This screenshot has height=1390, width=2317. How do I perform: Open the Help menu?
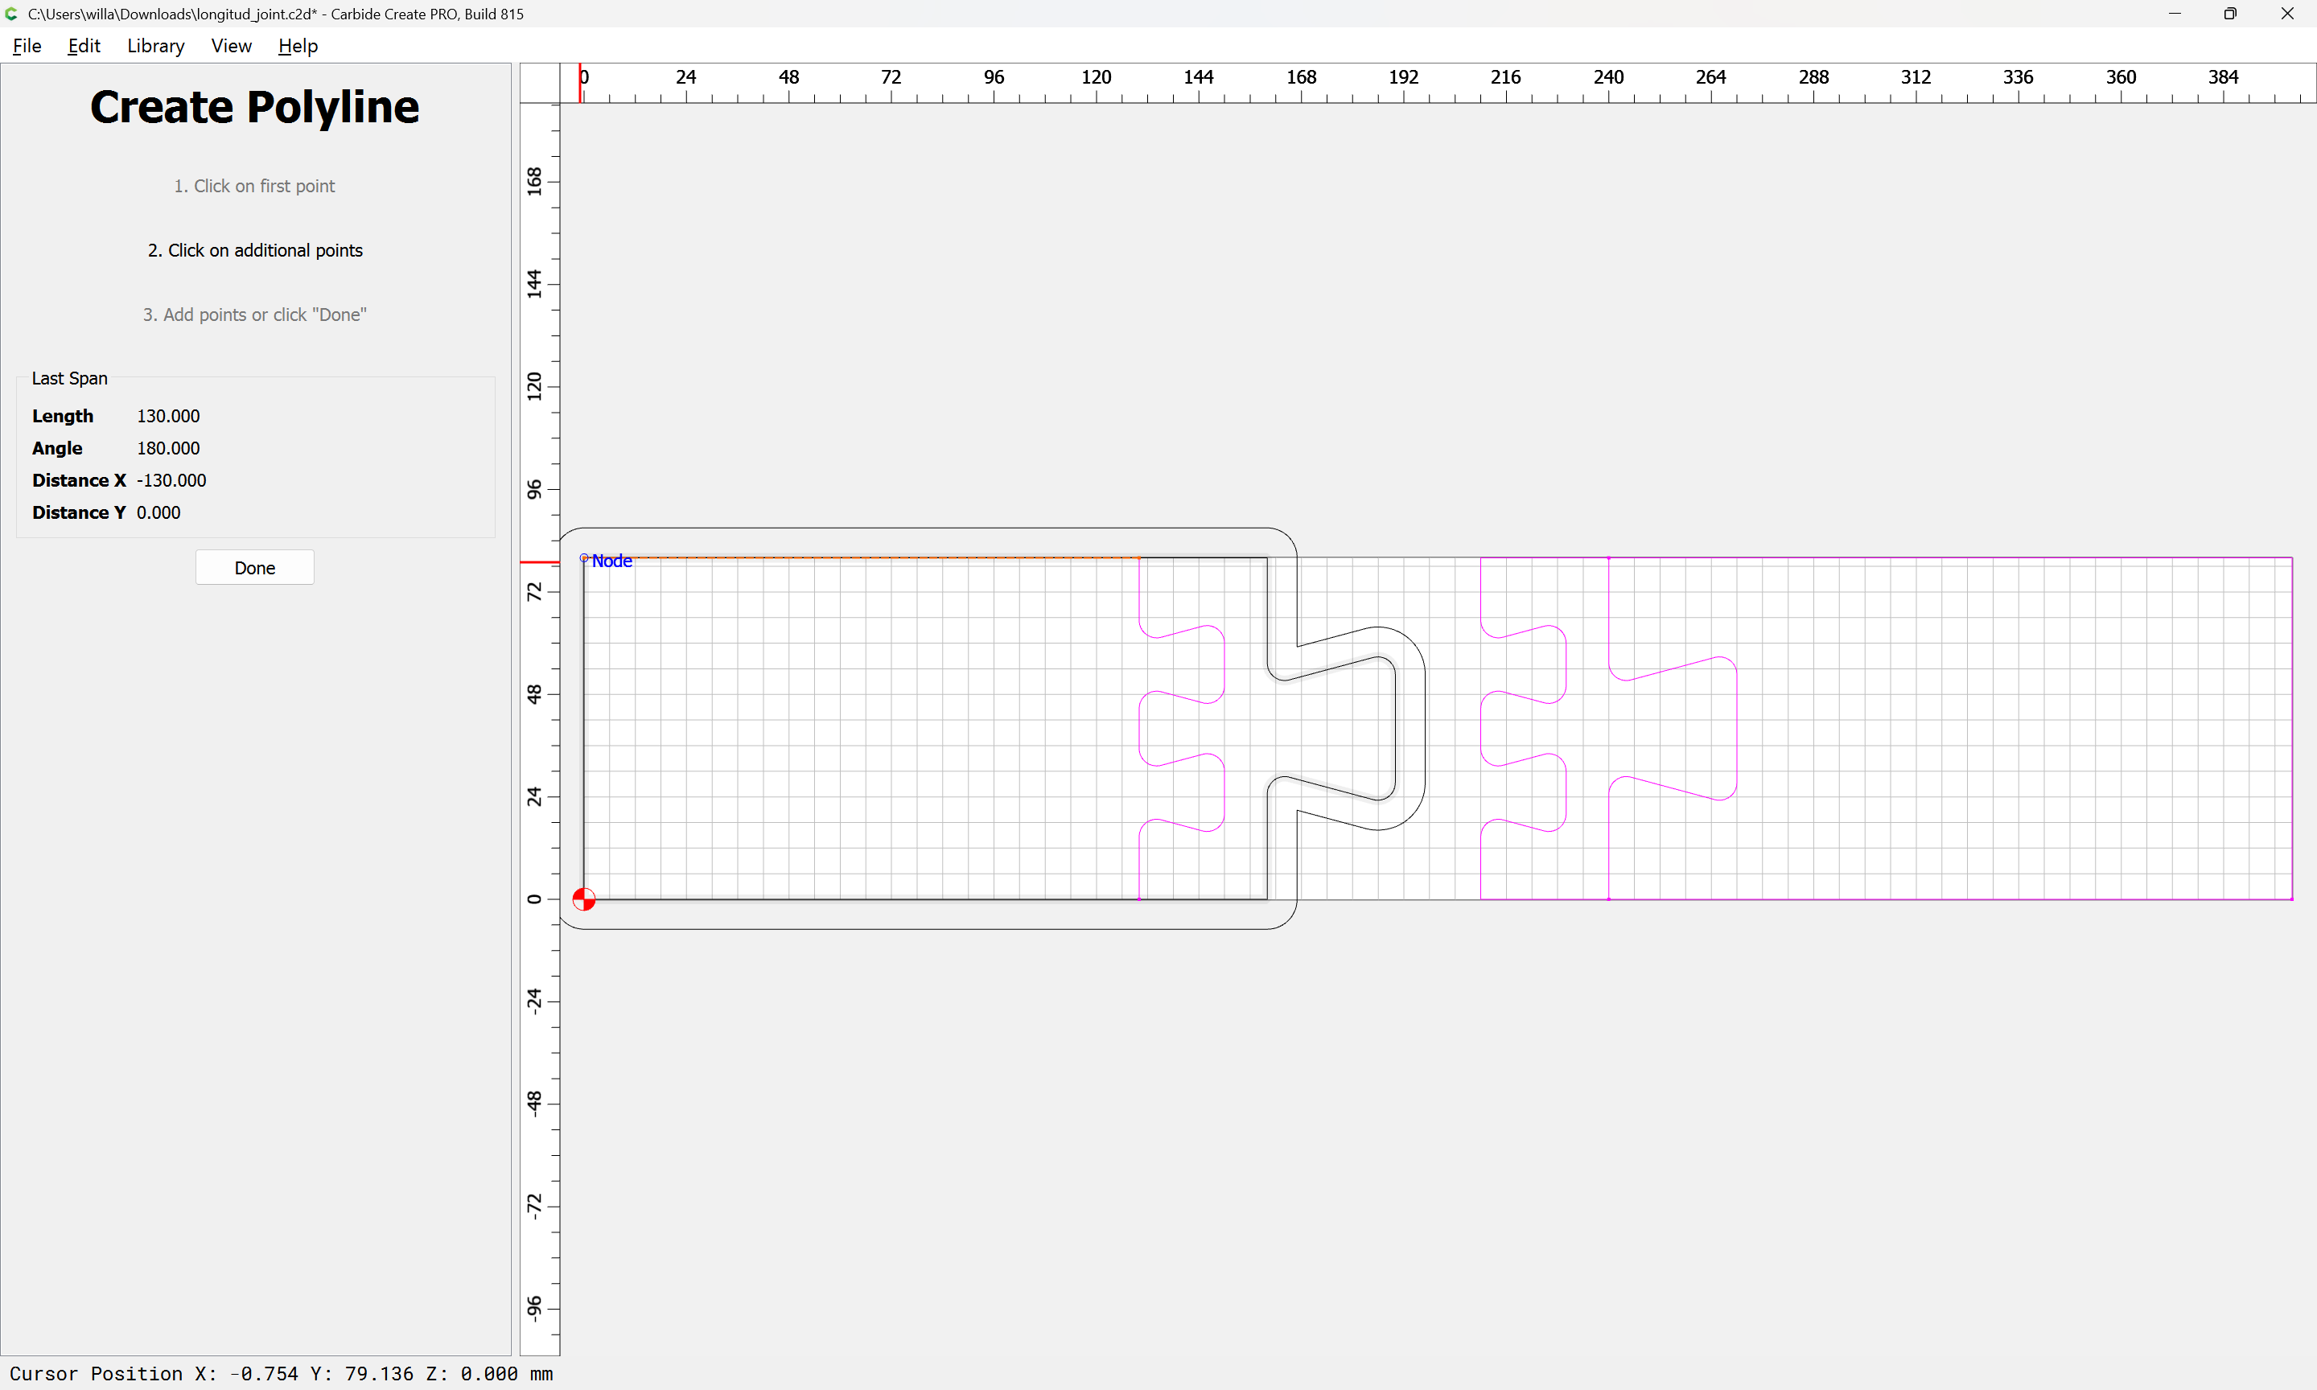point(298,46)
